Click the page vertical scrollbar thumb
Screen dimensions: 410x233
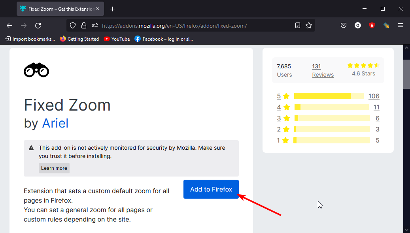[406, 75]
